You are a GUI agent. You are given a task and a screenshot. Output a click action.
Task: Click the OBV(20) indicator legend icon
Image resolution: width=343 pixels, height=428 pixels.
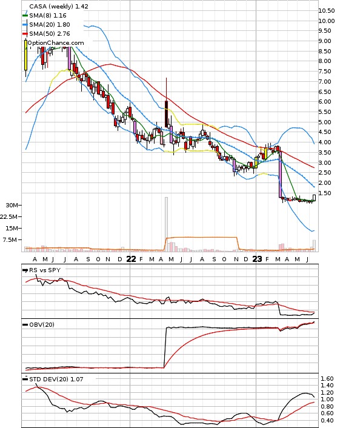click(25, 324)
